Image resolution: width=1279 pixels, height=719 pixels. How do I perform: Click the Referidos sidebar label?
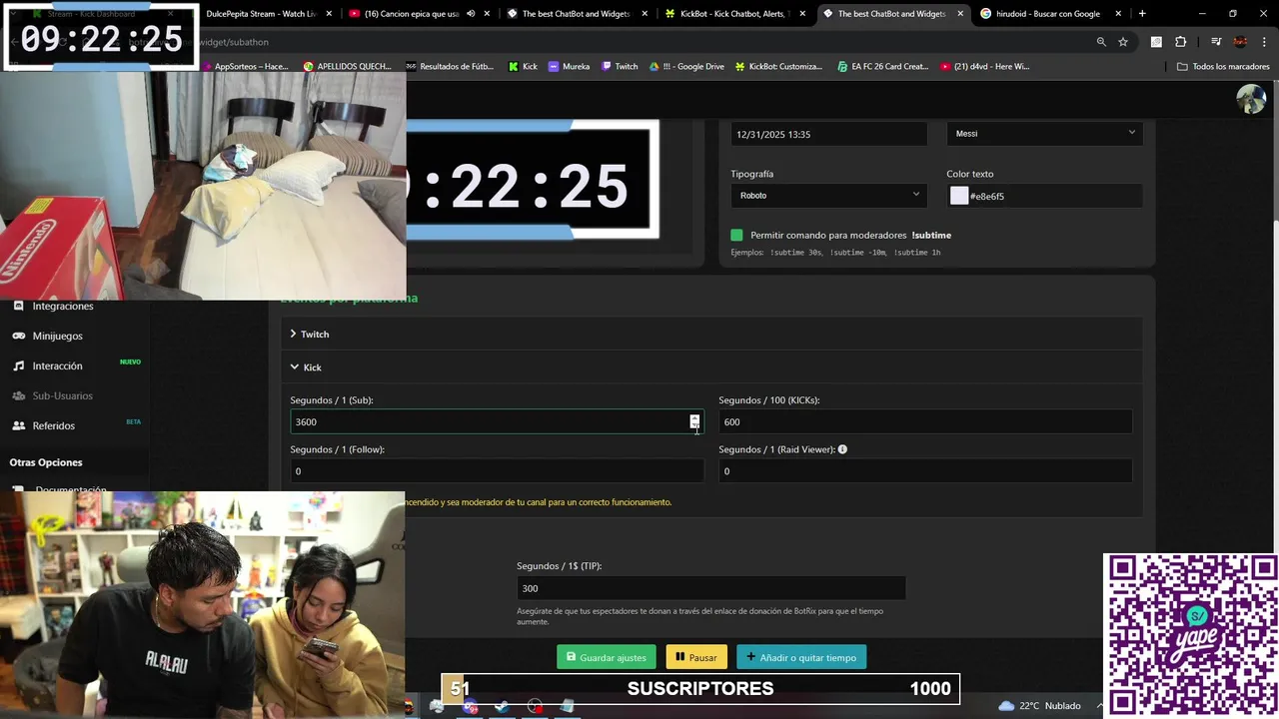click(54, 426)
